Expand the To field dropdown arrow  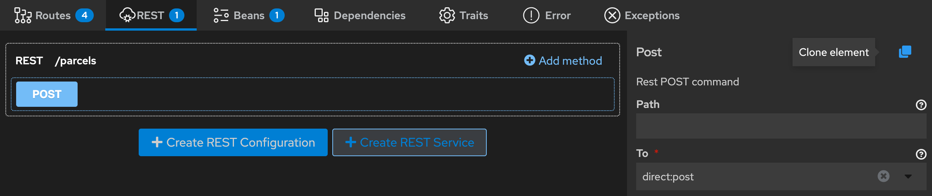(908, 176)
